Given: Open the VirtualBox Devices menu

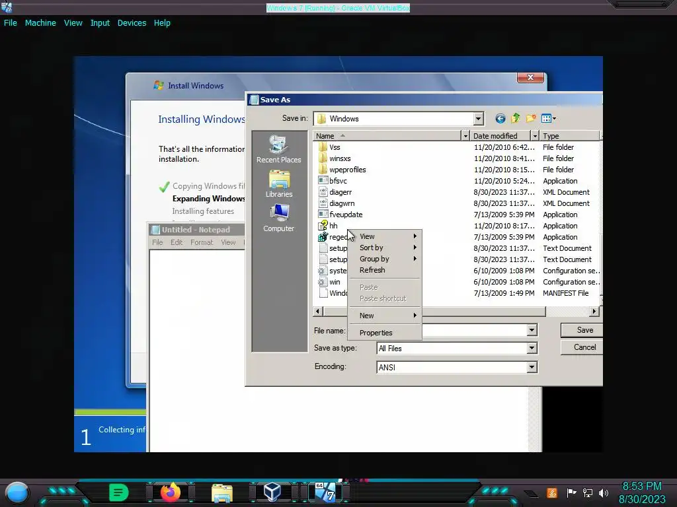Looking at the screenshot, I should [132, 23].
